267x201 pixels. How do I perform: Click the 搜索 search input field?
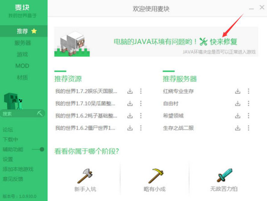coord(23,114)
